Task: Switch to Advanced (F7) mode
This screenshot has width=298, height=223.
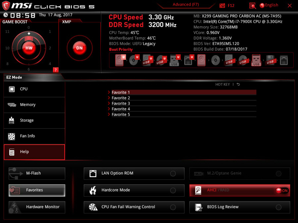Action: tap(186, 5)
